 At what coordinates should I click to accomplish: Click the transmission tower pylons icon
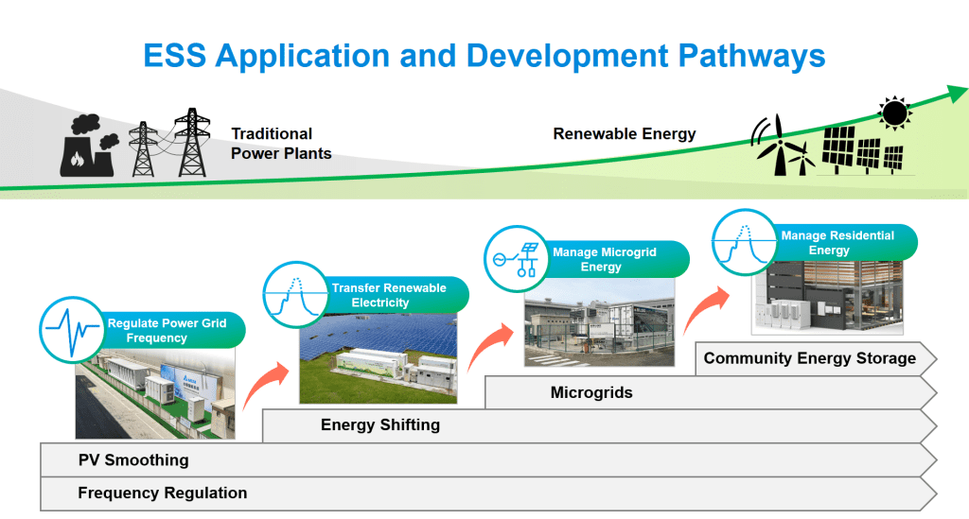(x=168, y=143)
